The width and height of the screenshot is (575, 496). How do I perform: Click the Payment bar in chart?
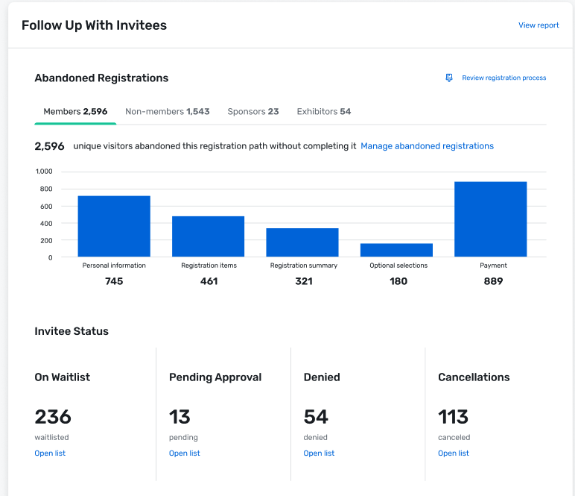click(x=490, y=219)
